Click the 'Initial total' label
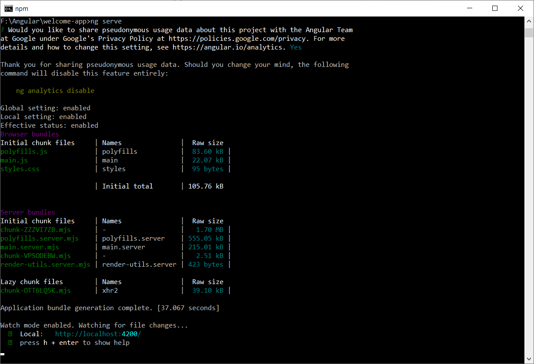Image resolution: width=534 pixels, height=364 pixels. 127,186
